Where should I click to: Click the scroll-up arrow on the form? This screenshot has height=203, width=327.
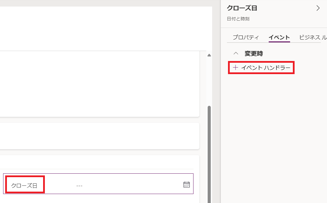[209, 55]
